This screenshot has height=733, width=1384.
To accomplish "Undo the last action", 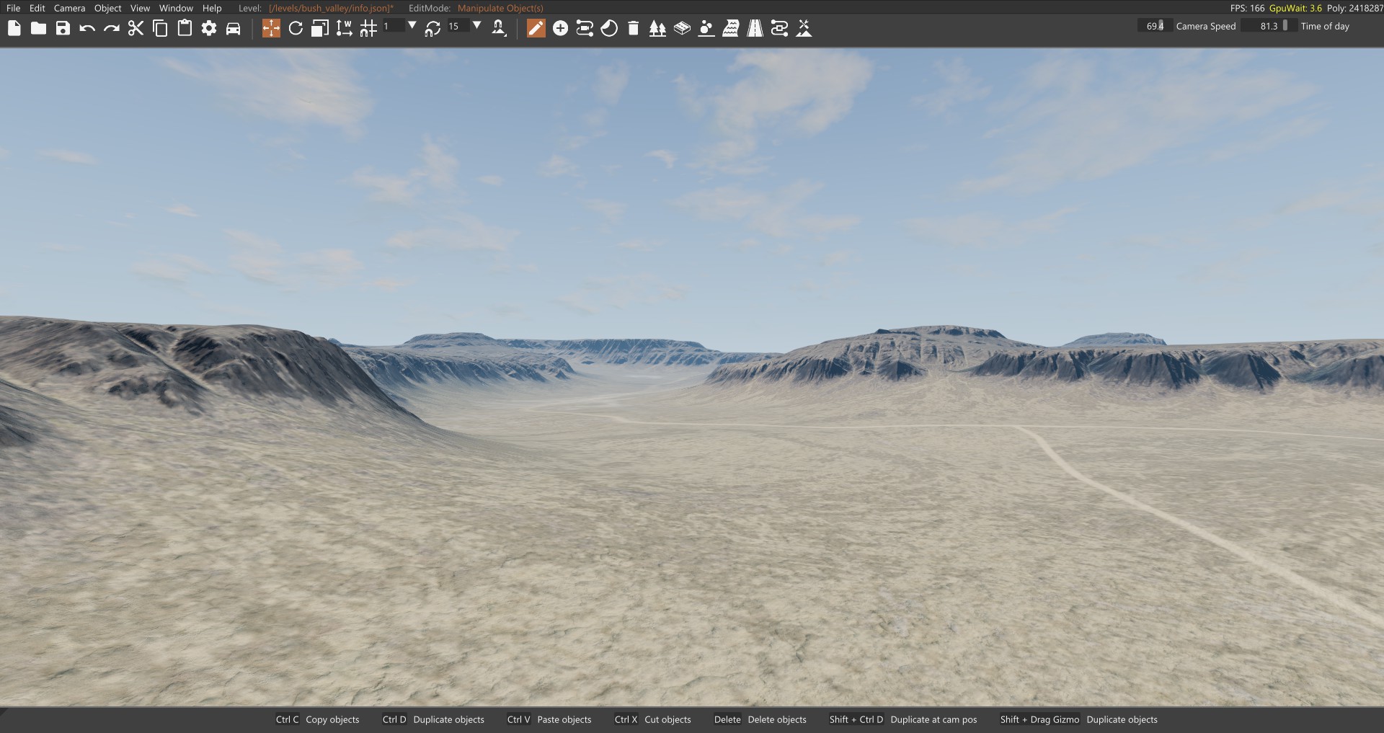I will coord(87,28).
